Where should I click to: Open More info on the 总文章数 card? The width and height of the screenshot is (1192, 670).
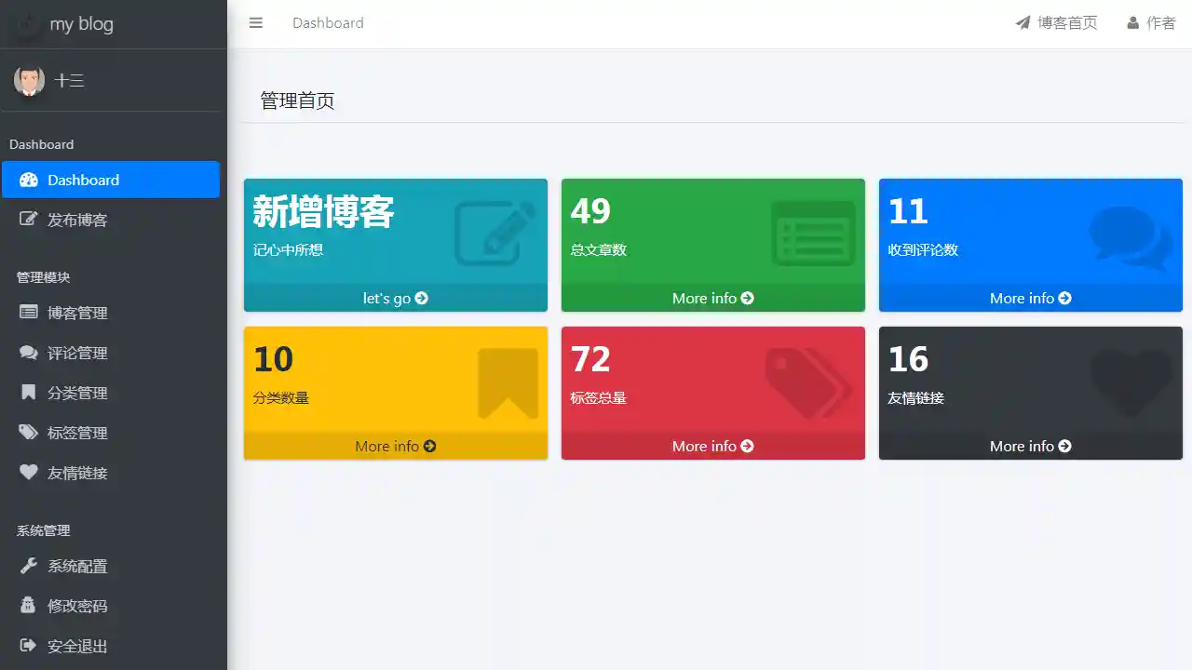click(x=712, y=298)
